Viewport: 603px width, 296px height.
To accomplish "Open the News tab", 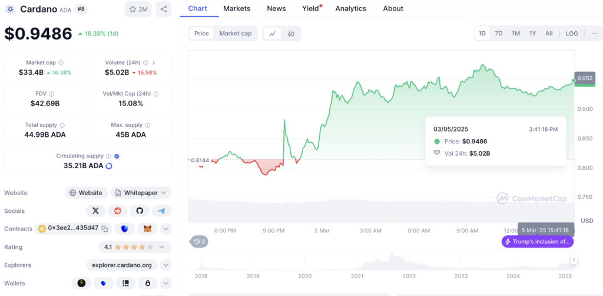I will click(277, 8).
